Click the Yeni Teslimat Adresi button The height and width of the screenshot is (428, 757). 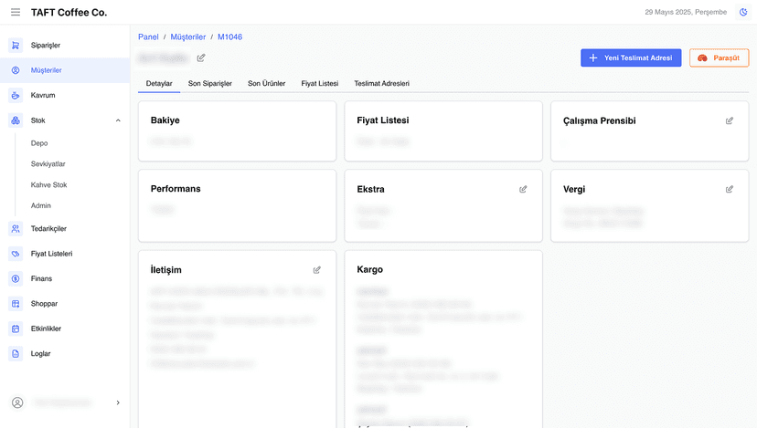631,57
